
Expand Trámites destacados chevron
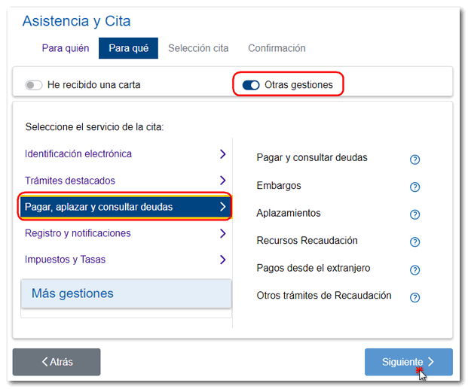tap(222, 180)
